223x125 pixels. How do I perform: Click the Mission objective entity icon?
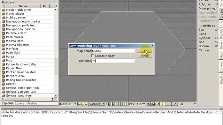pos(3,10)
